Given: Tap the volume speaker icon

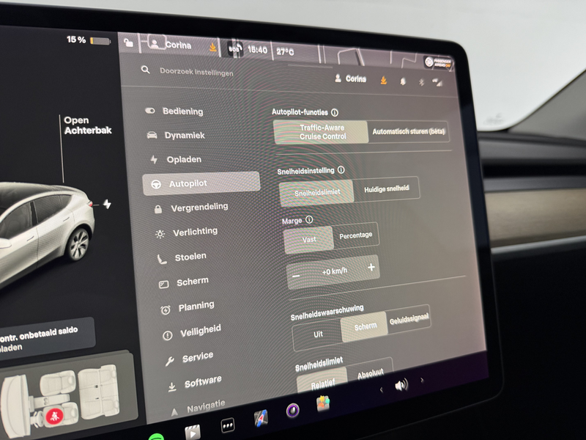Looking at the screenshot, I should 401,385.
